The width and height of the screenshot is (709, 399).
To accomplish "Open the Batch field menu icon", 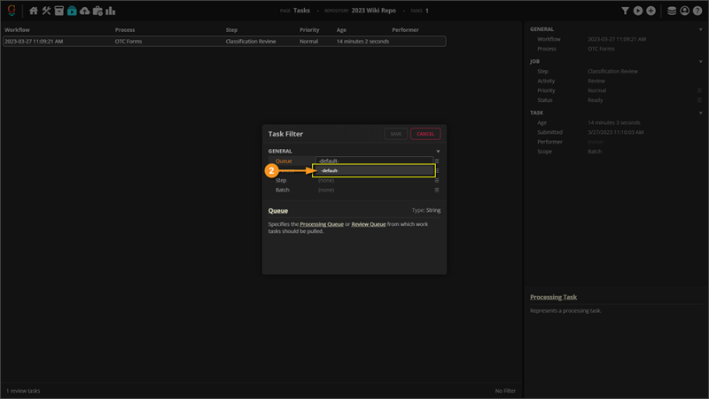I will click(x=437, y=190).
